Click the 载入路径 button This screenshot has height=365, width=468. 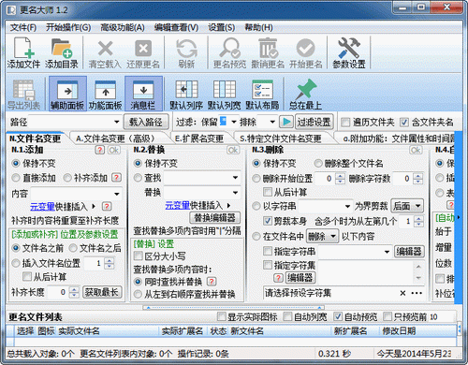pyautogui.click(x=146, y=122)
